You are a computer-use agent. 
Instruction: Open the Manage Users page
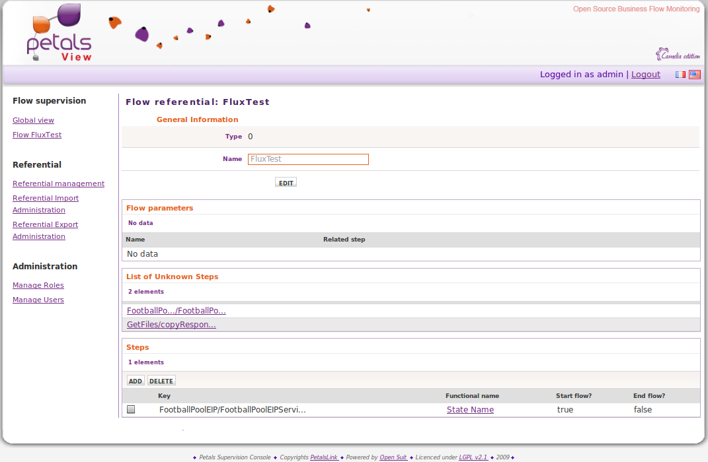38,300
